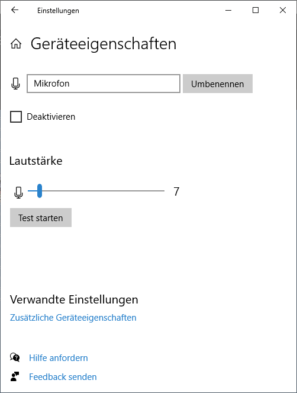Focus the Mikrofon name input field
Screen dimensions: 297x393
pos(104,84)
